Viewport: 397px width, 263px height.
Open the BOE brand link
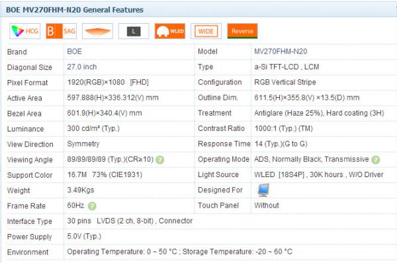click(x=74, y=52)
